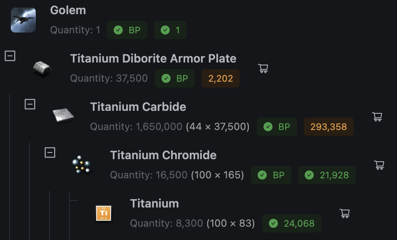Click the orange 2,202 stock badge
This screenshot has width=397, height=240.
coord(221,78)
